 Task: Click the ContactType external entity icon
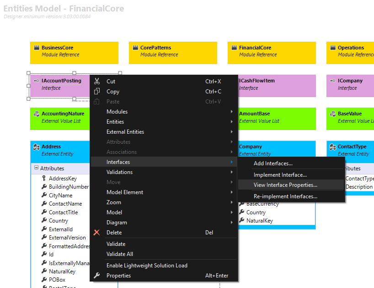pos(333,147)
